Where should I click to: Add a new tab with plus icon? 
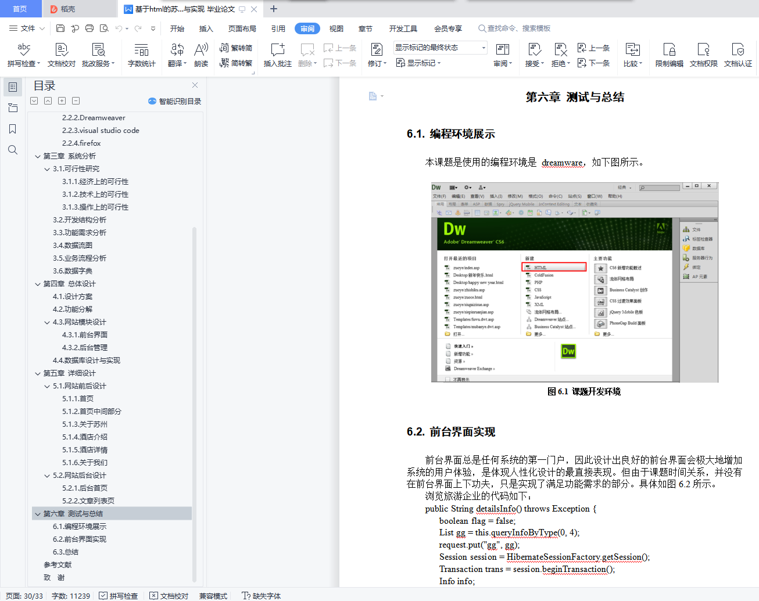(x=274, y=9)
